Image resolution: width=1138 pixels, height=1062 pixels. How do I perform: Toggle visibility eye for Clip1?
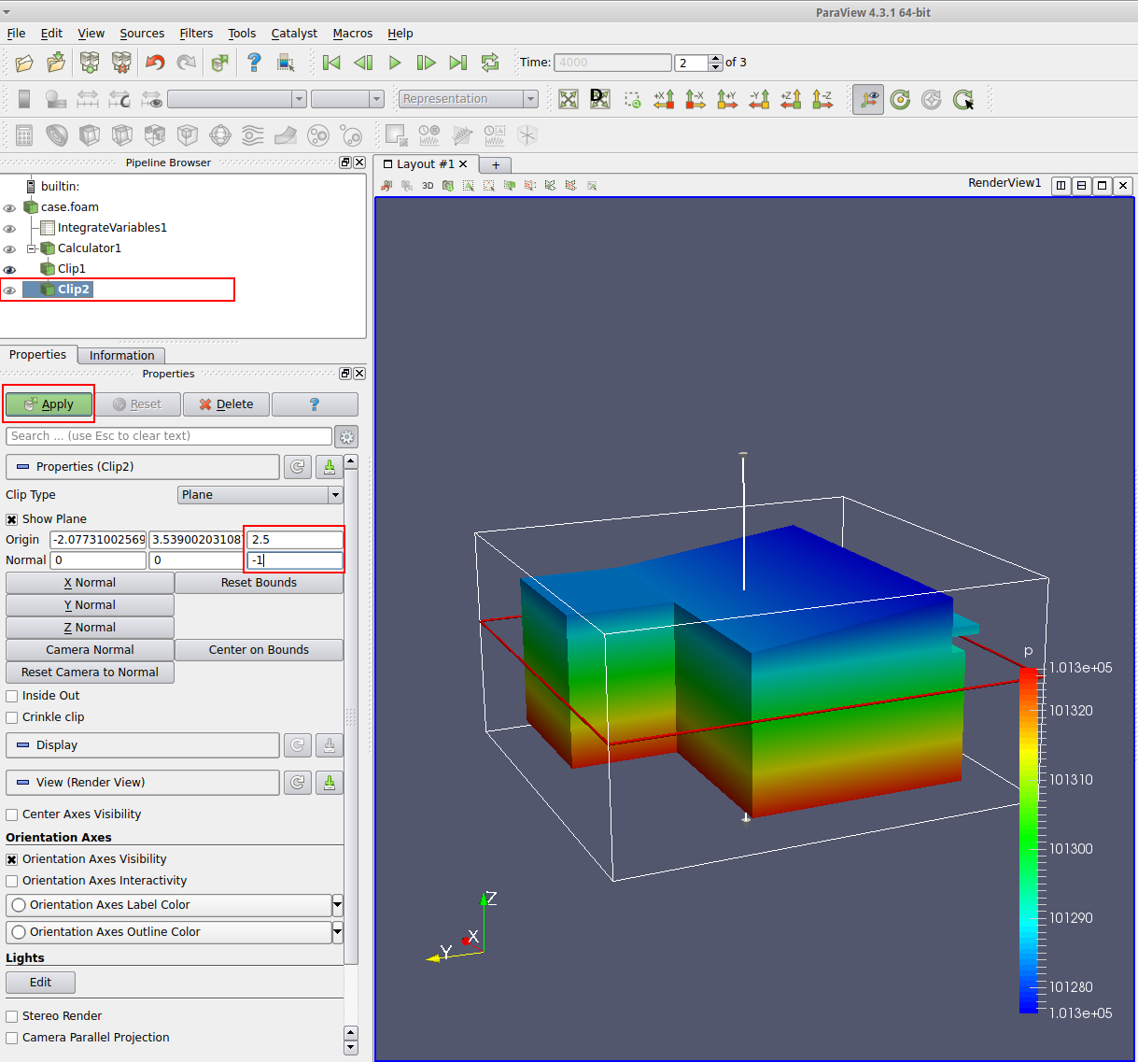pos(10,269)
